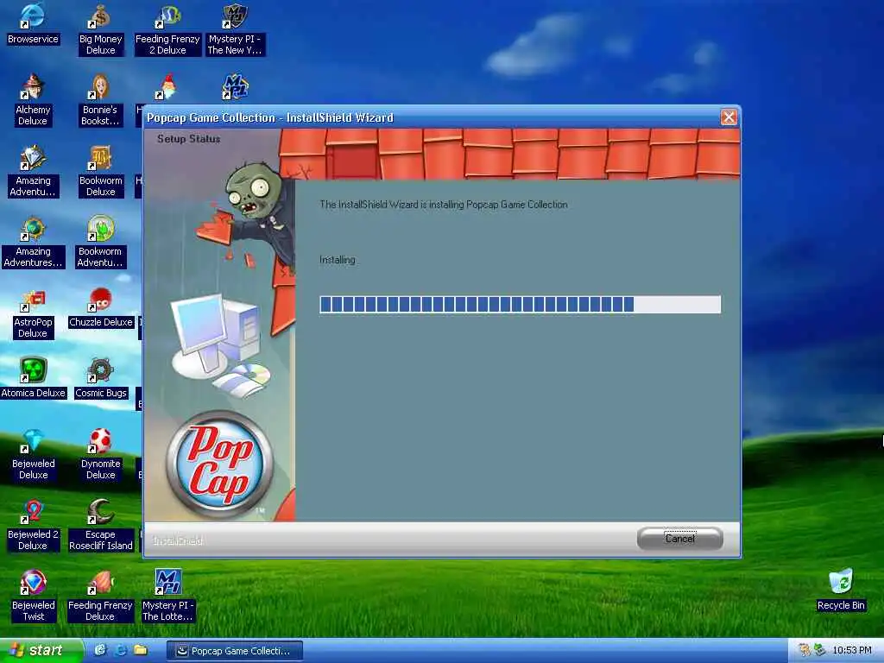Image resolution: width=884 pixels, height=663 pixels.
Task: Select the Alchemy Deluxe desktop icon
Action: [x=33, y=100]
